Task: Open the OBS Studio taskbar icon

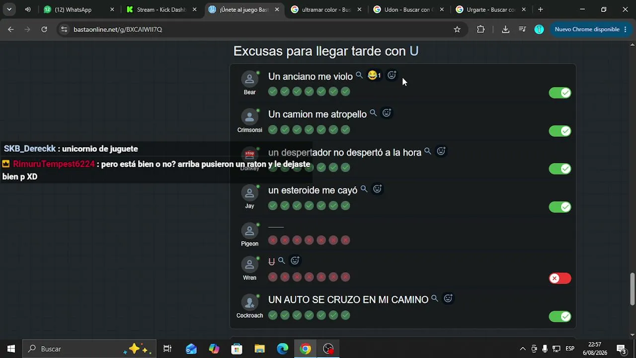Action: [328, 349]
